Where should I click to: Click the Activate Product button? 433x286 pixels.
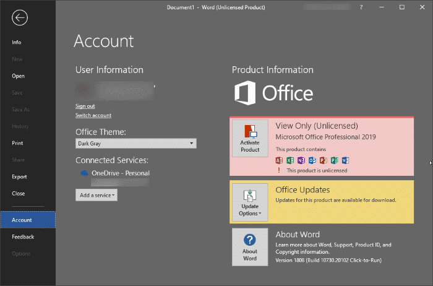coord(250,138)
